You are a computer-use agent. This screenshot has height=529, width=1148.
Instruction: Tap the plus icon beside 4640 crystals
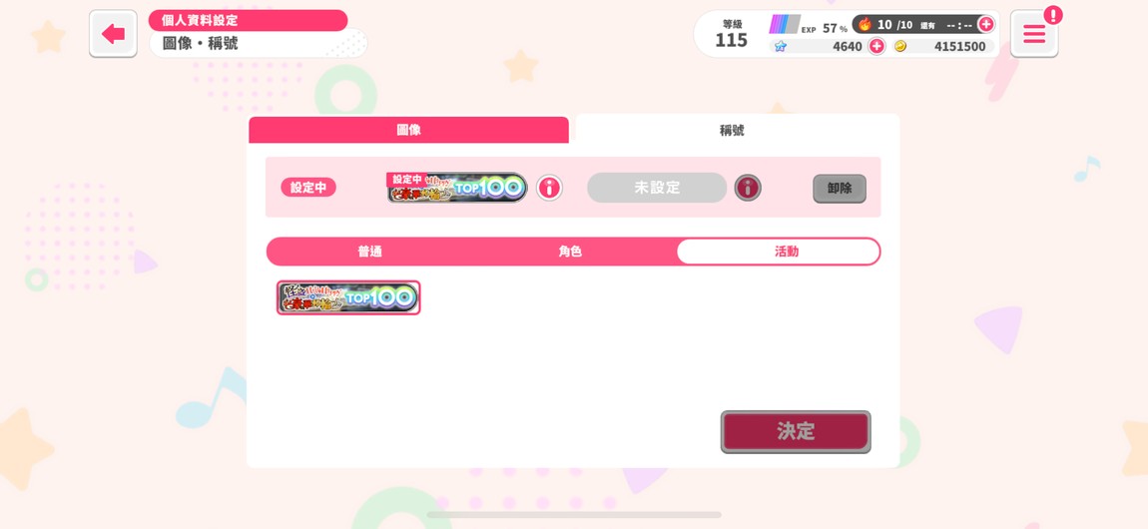pos(876,46)
